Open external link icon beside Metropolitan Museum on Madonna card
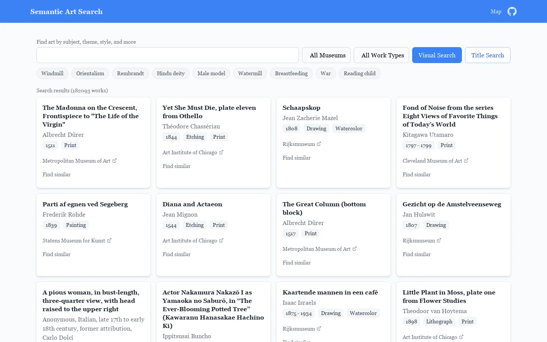Viewport: 547px width, 342px height. point(114,161)
